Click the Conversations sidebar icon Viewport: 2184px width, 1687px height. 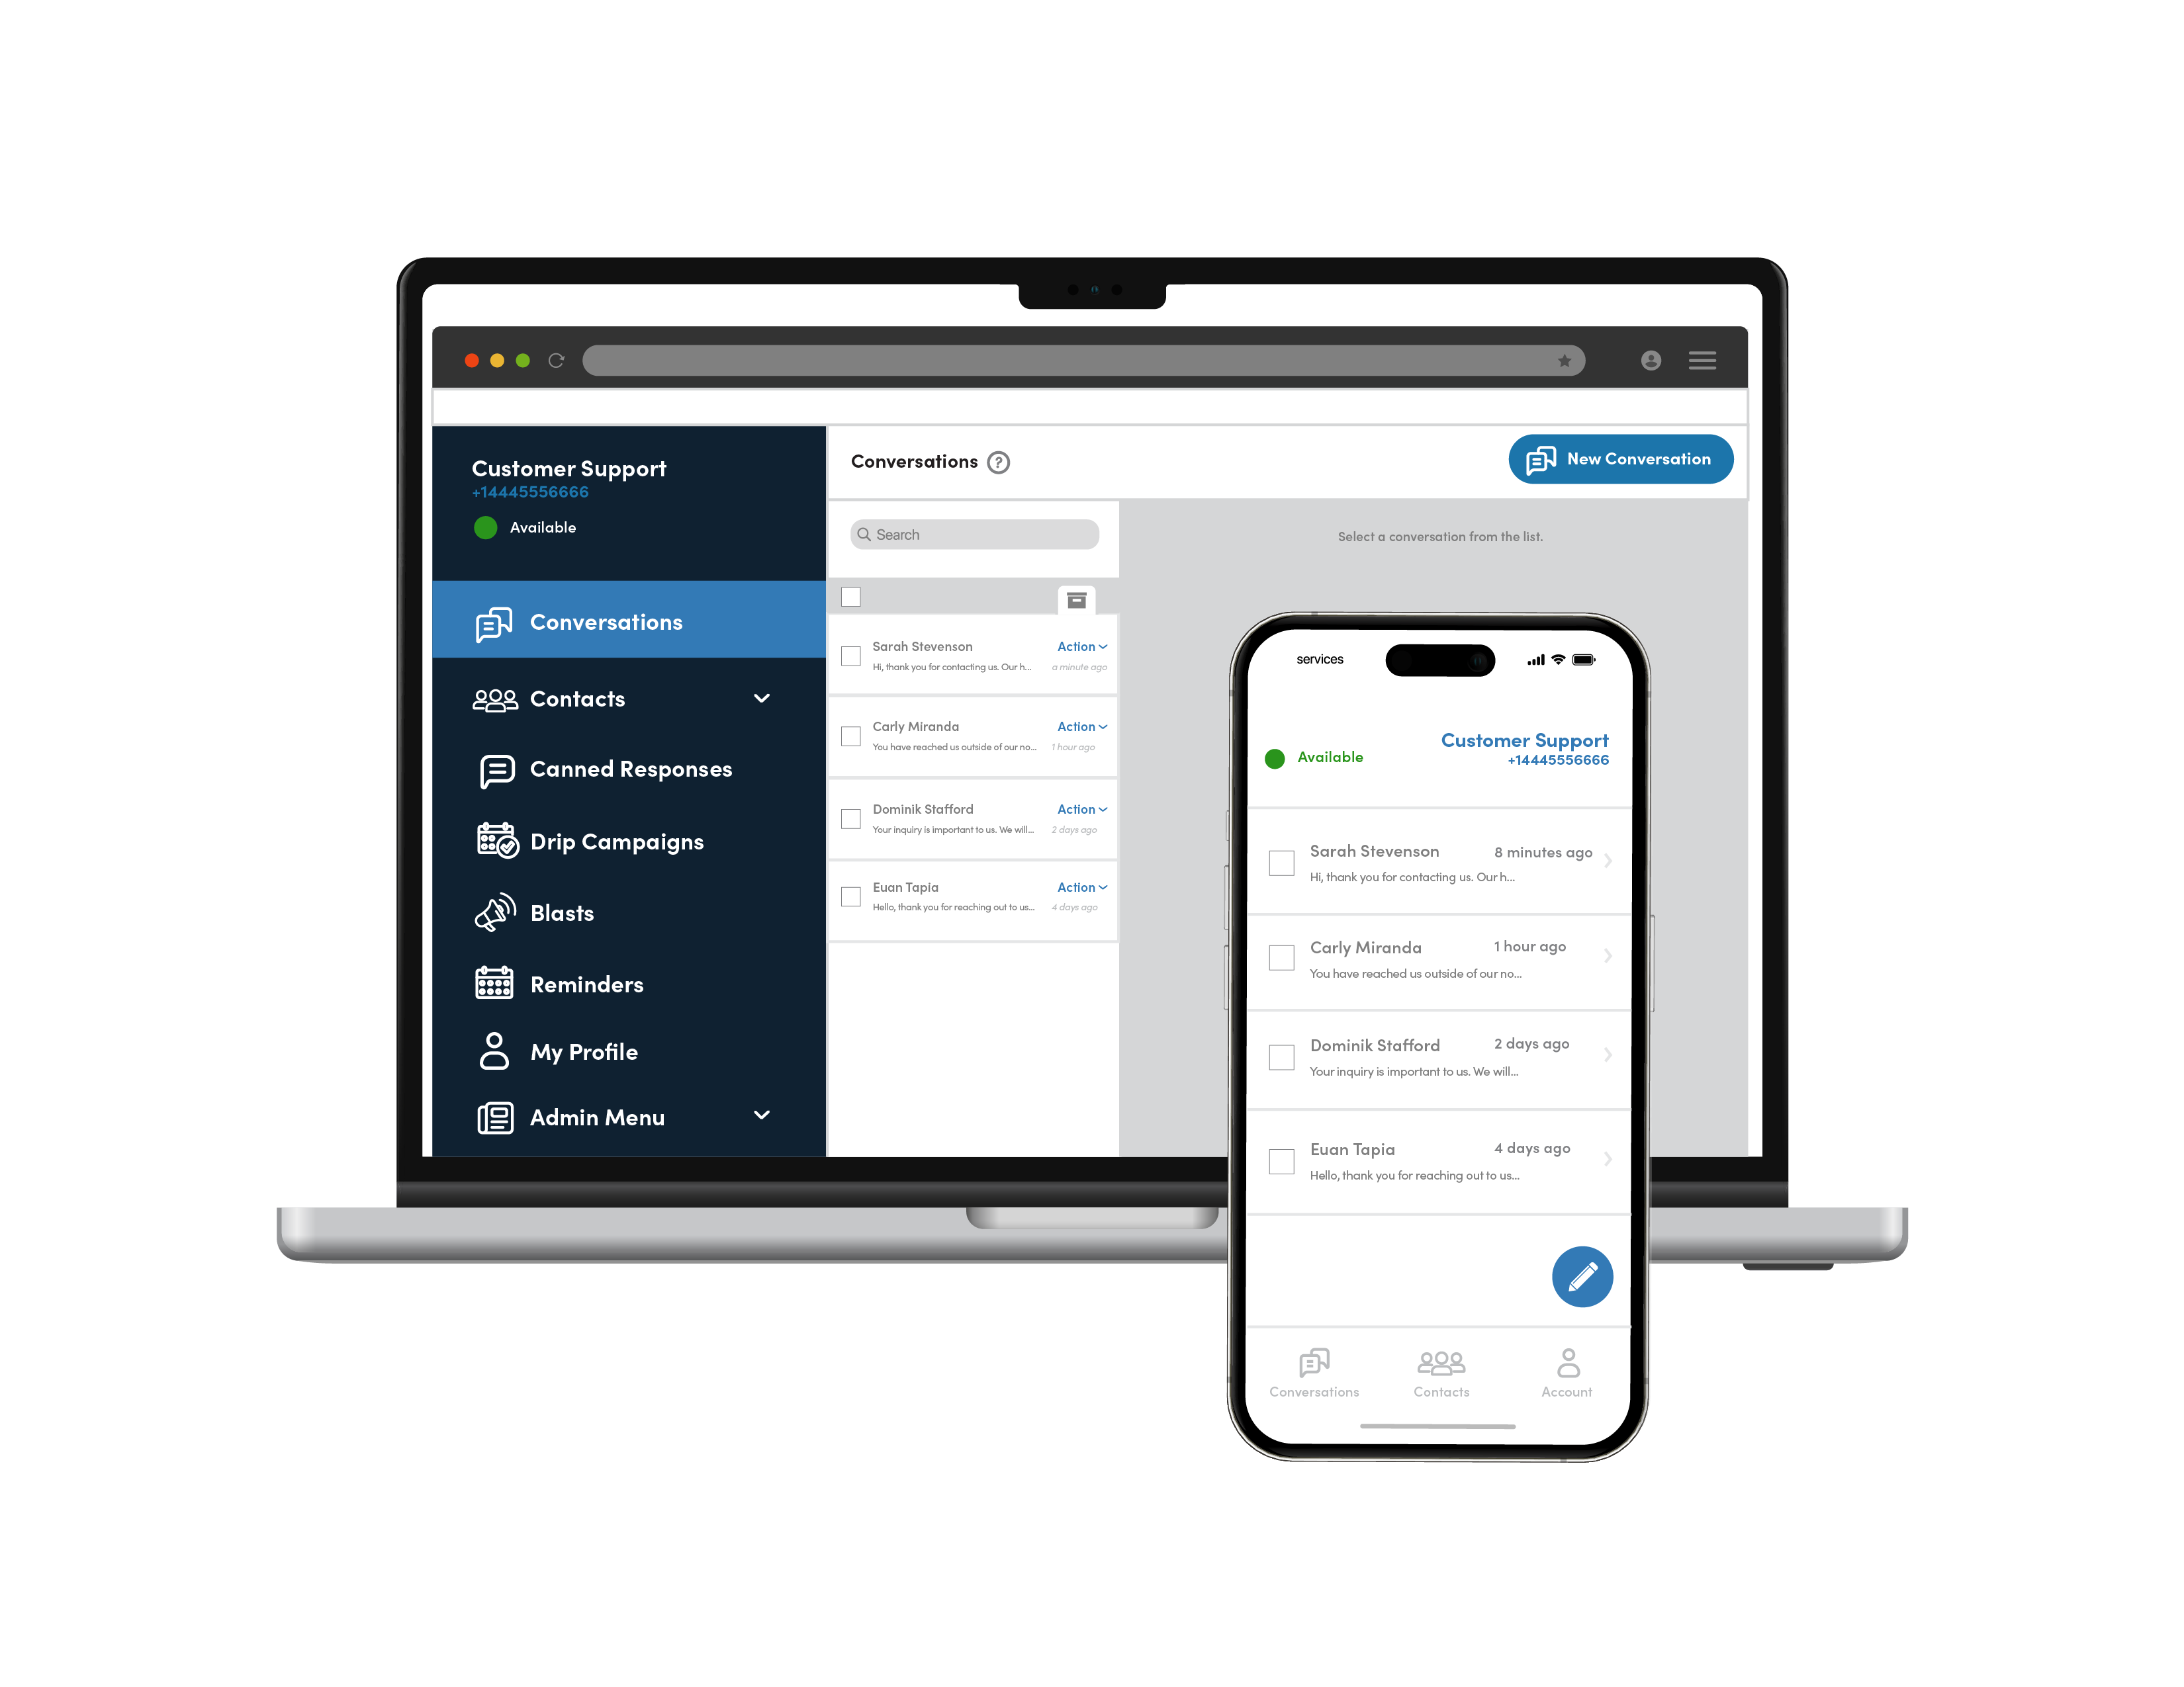click(x=494, y=621)
